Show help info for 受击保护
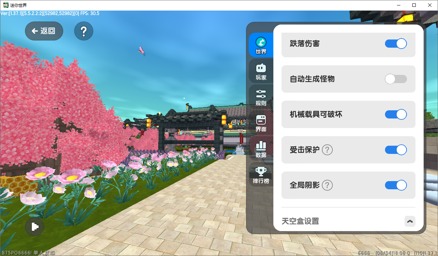The height and width of the screenshot is (256, 438). tap(327, 150)
